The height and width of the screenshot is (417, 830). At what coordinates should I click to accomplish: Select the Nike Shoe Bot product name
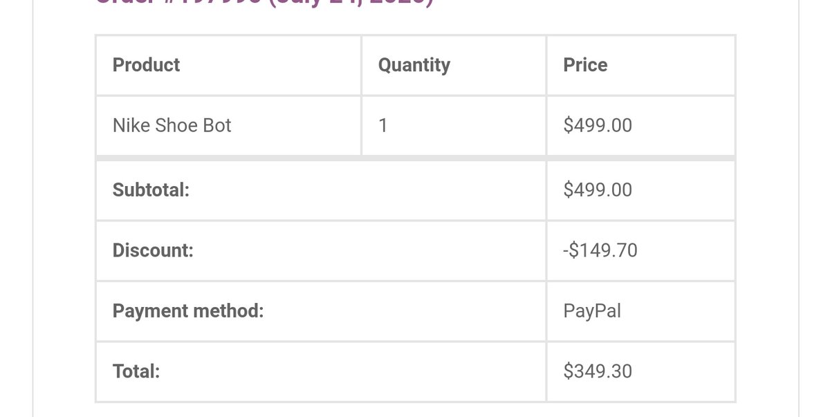(x=172, y=126)
